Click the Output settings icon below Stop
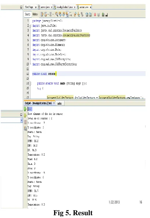This screenshot has width=150, height=218. [x=25, y=128]
